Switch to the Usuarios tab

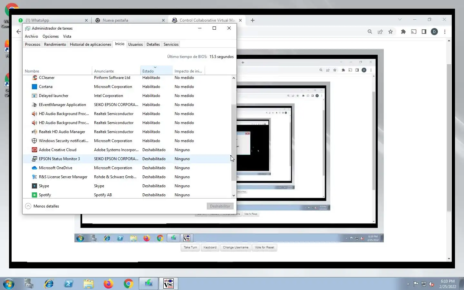(x=135, y=44)
